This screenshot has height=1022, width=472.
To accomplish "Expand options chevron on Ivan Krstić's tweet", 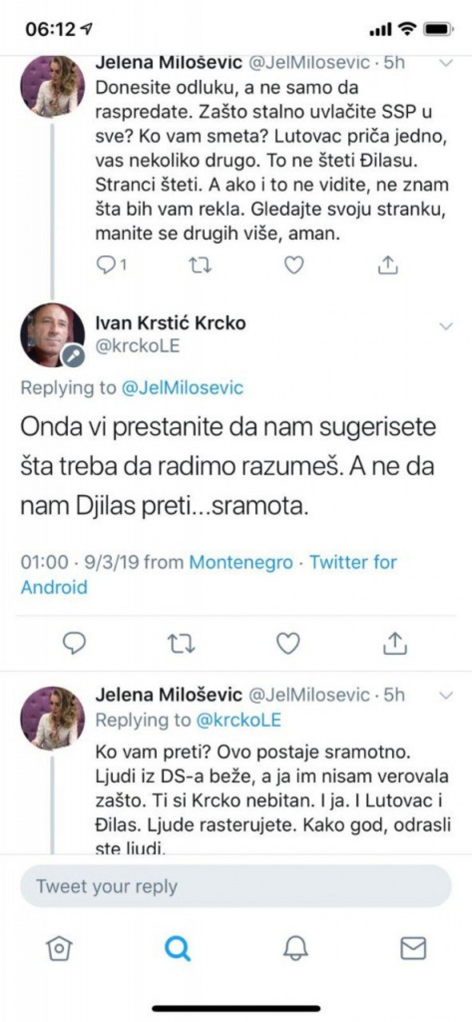I will [446, 327].
